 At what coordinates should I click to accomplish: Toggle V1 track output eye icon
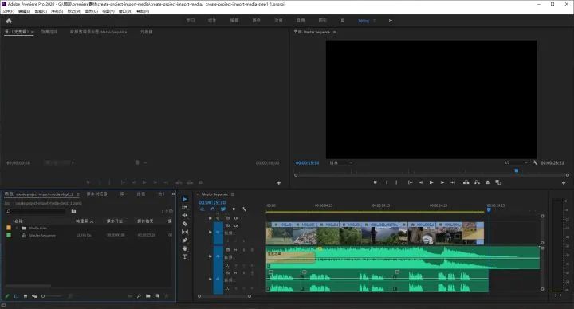point(235,226)
